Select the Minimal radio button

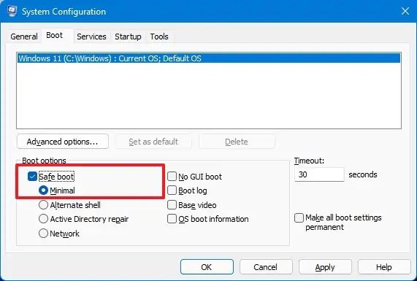(x=43, y=190)
